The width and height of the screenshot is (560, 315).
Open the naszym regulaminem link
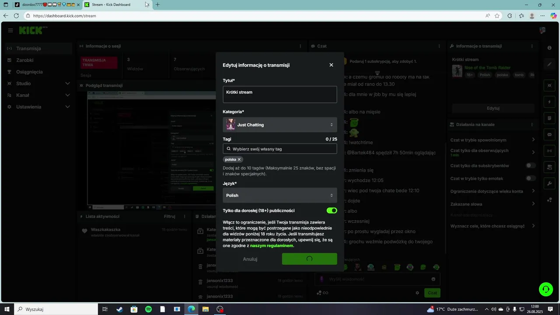[x=272, y=245]
